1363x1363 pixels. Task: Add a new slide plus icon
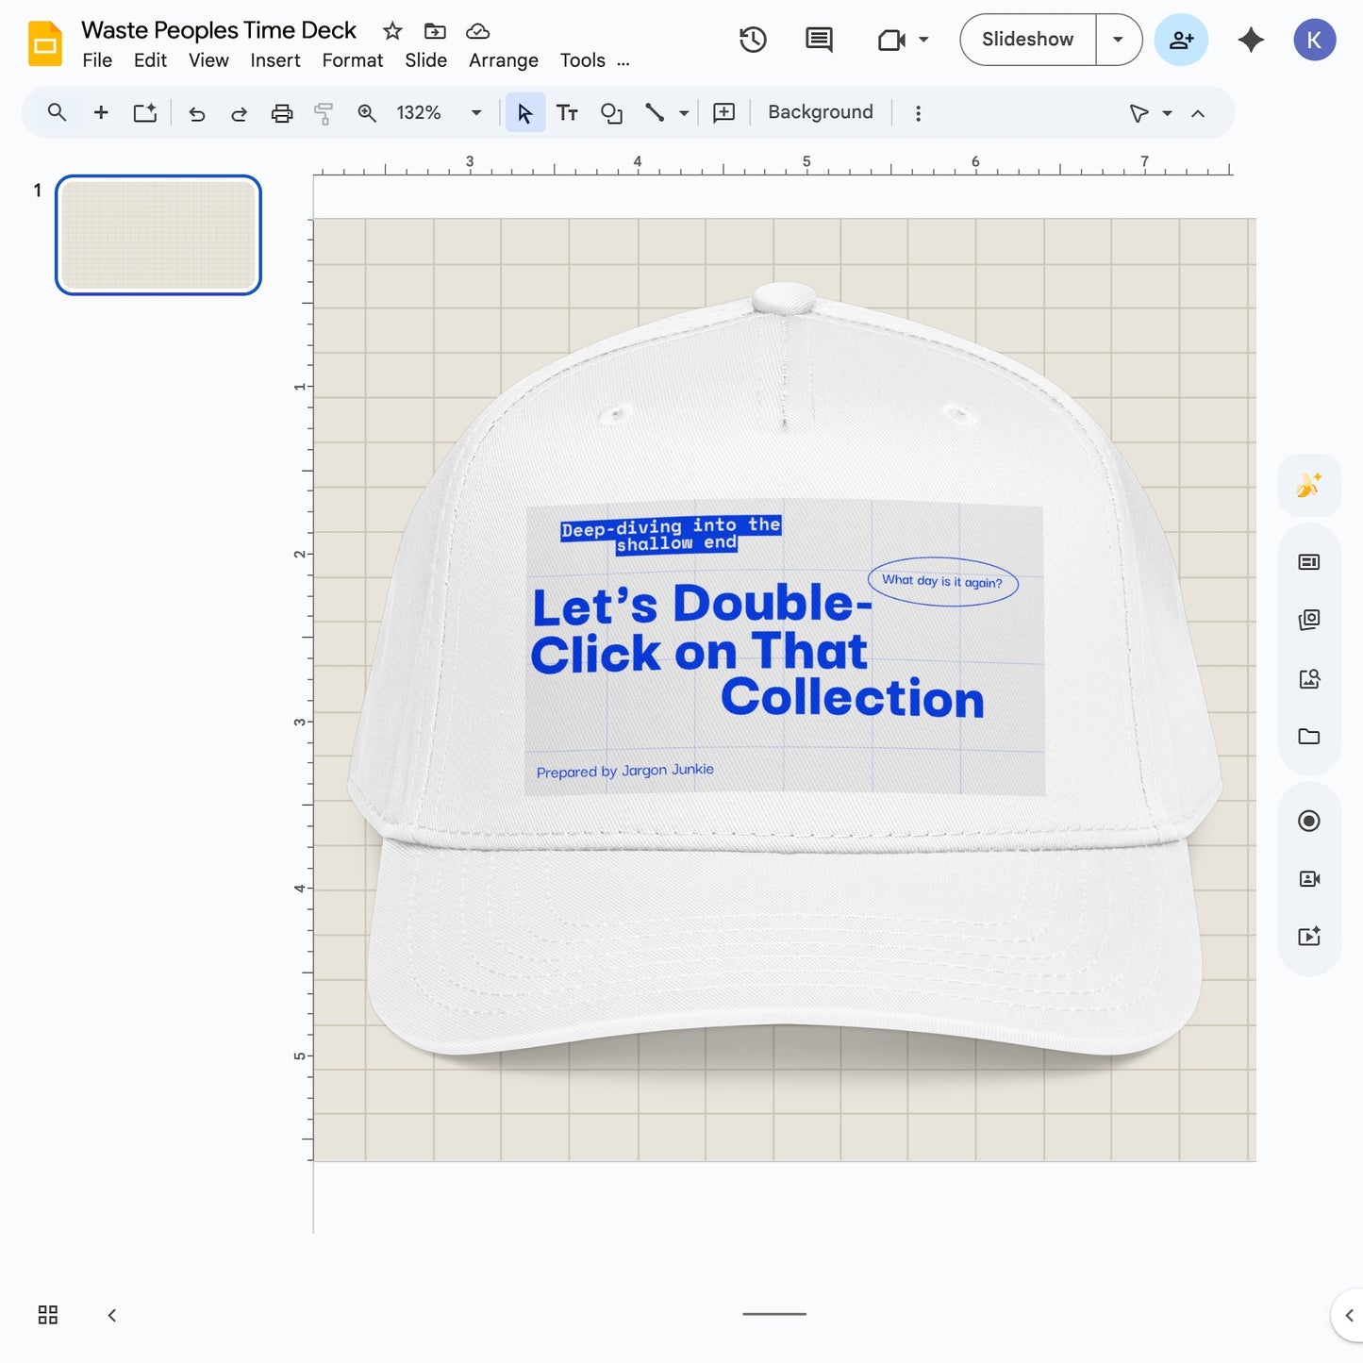(101, 113)
